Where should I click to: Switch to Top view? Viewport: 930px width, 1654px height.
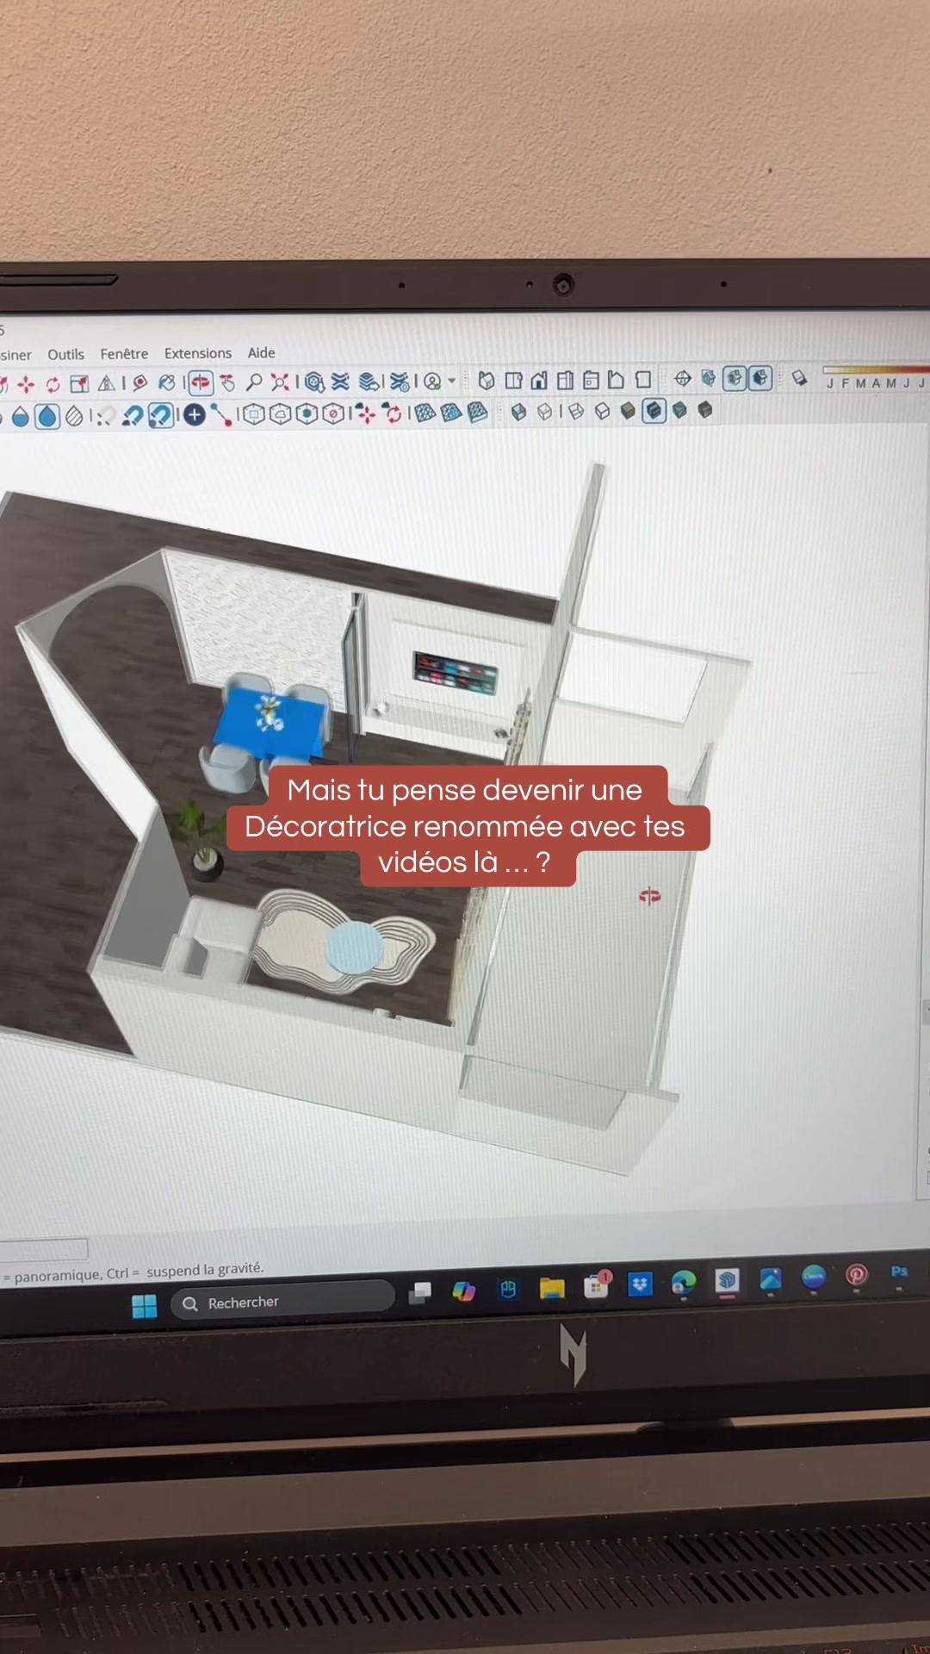pyautogui.click(x=513, y=380)
